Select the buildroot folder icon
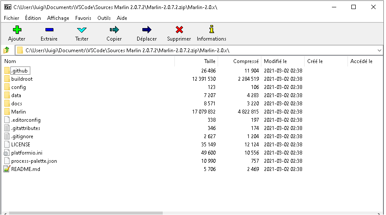 (7, 79)
